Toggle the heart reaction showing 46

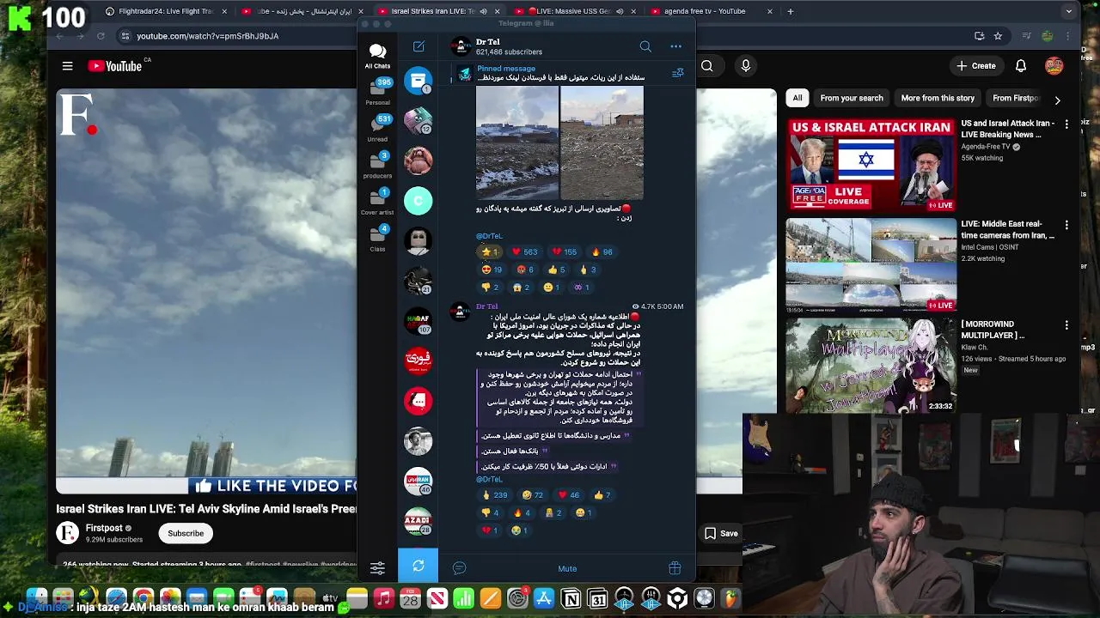click(569, 494)
